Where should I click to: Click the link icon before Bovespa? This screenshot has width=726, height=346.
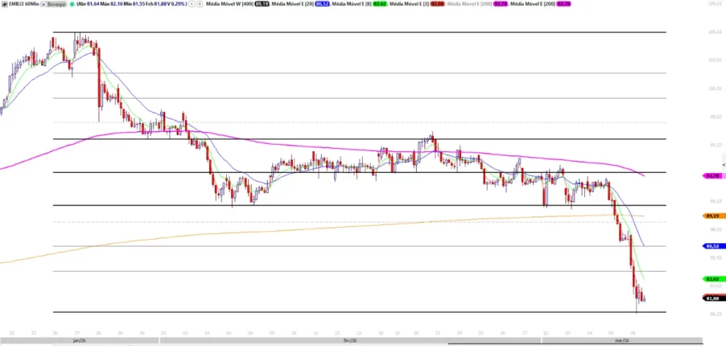(x=43, y=4)
